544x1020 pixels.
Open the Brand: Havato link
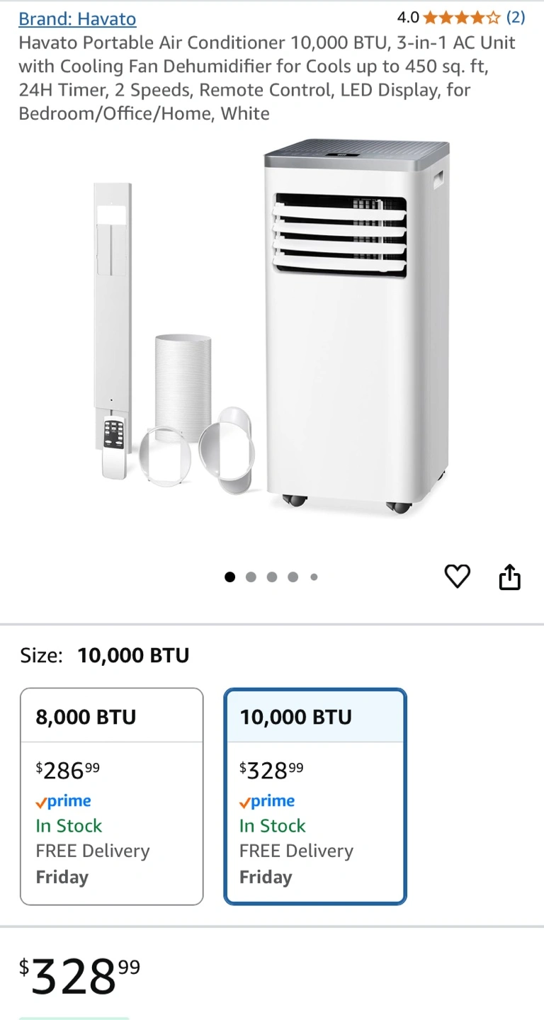click(77, 19)
